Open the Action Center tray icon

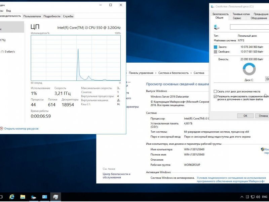pyautogui.click(x=247, y=197)
